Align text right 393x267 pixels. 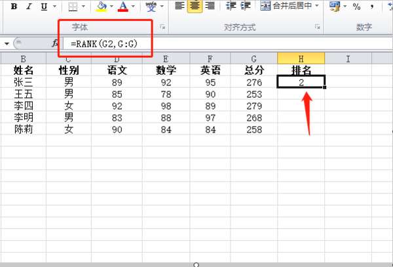(x=210, y=6)
